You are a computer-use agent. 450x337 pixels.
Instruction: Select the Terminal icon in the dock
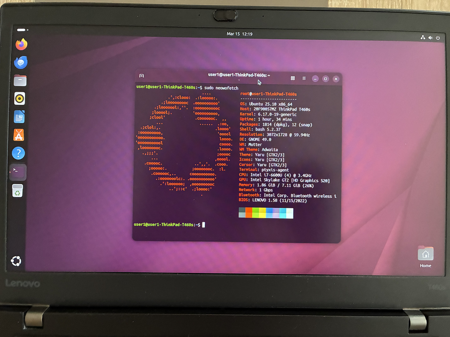pyautogui.click(x=18, y=172)
